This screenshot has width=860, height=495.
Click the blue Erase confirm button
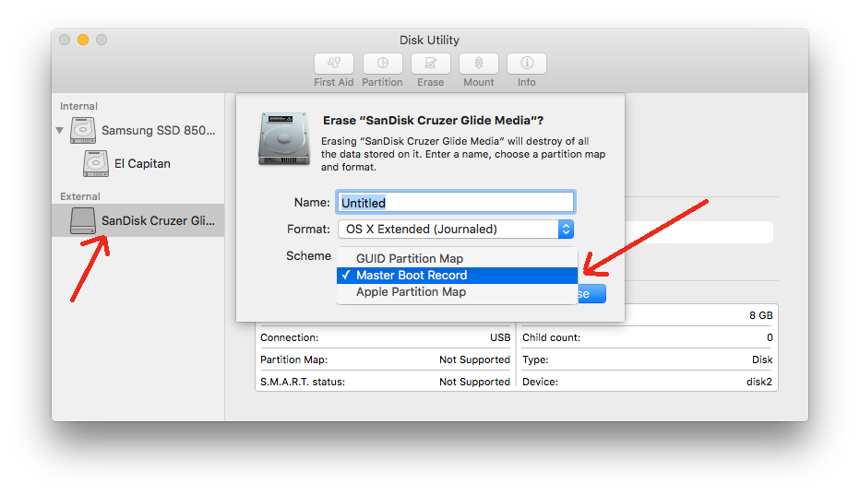click(591, 294)
